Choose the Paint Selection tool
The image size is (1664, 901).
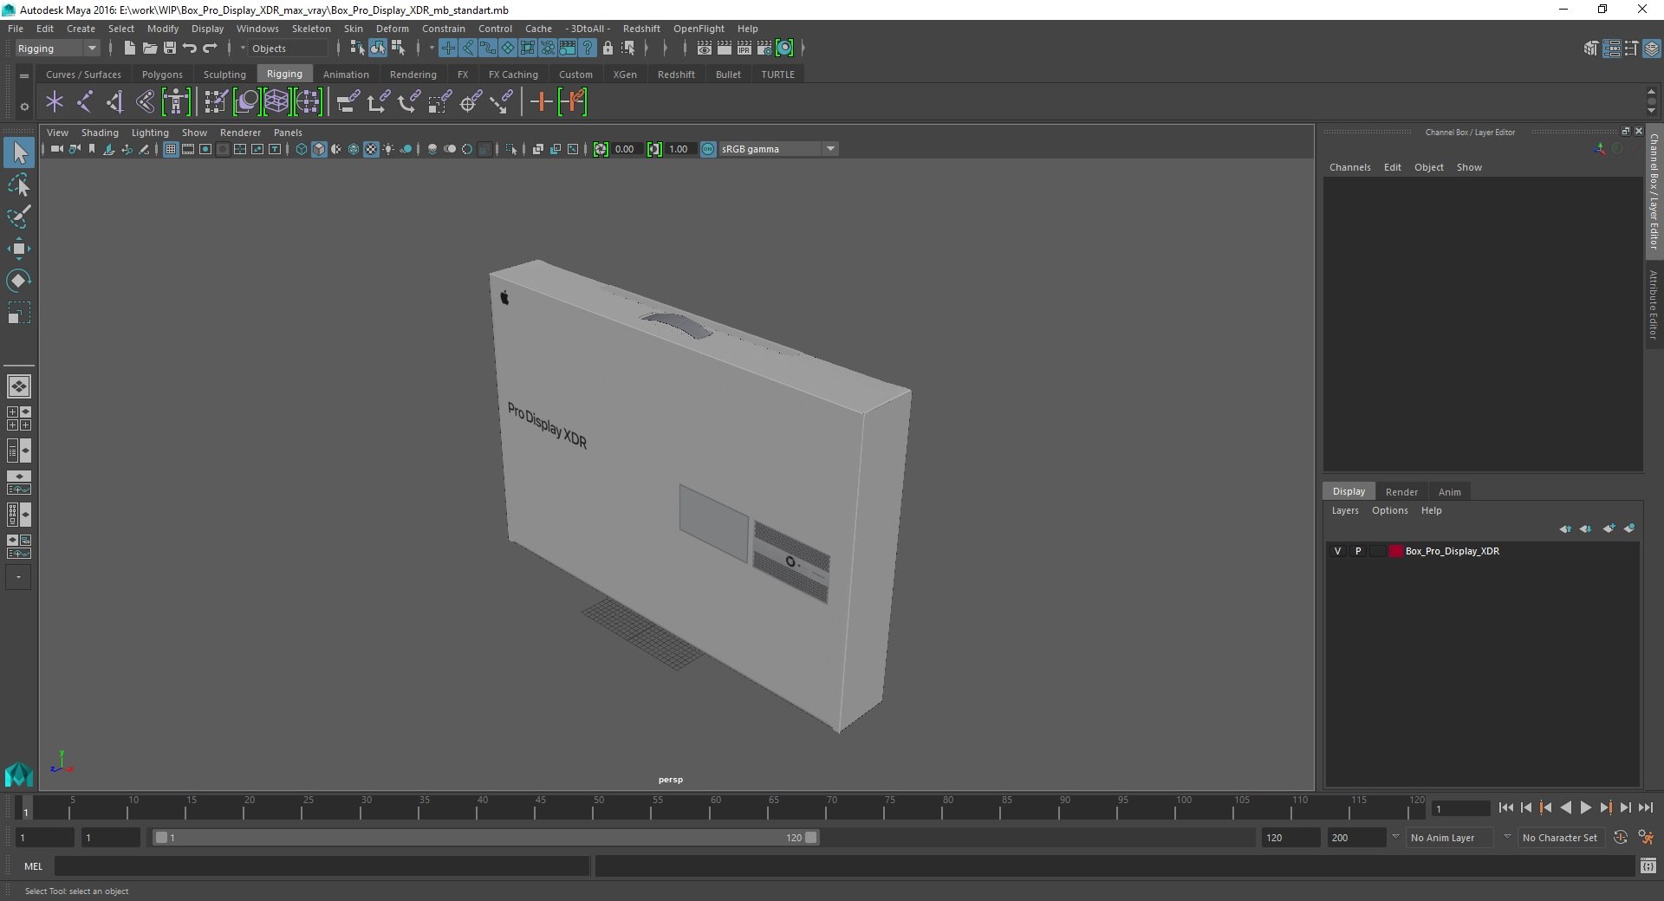(x=19, y=217)
